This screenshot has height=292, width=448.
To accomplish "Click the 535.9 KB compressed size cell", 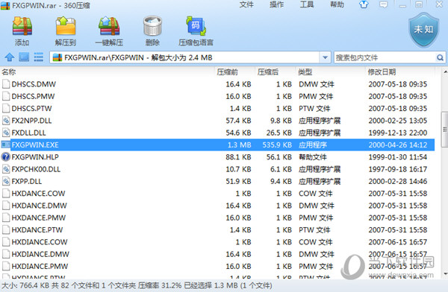I will 277,145.
